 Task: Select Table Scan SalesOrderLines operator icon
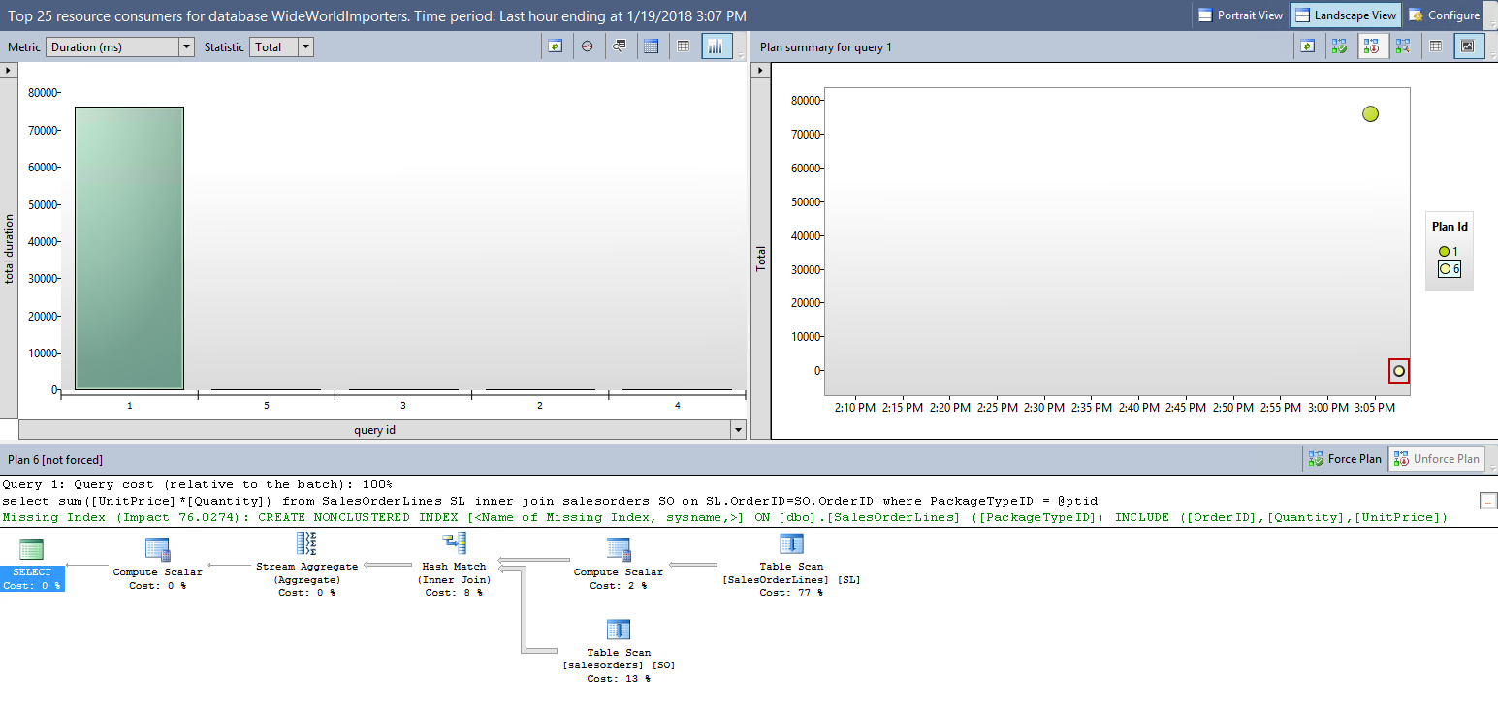(x=792, y=545)
